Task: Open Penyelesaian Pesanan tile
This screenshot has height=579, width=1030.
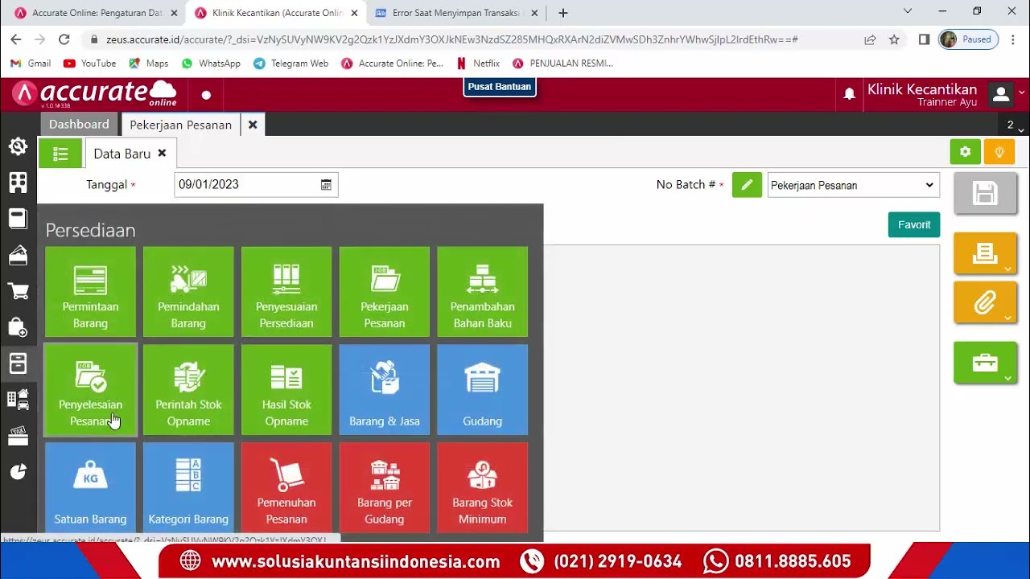Action: (90, 390)
